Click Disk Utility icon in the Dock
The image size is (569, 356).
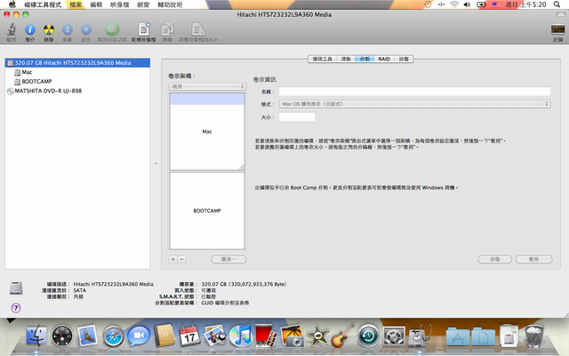click(x=420, y=336)
